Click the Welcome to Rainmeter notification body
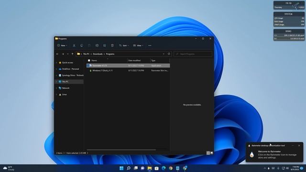 click(x=274, y=154)
